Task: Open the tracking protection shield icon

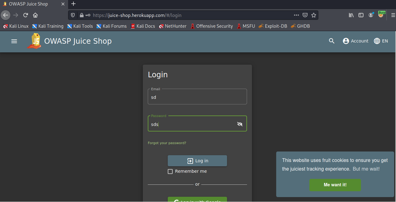Action: [x=73, y=15]
